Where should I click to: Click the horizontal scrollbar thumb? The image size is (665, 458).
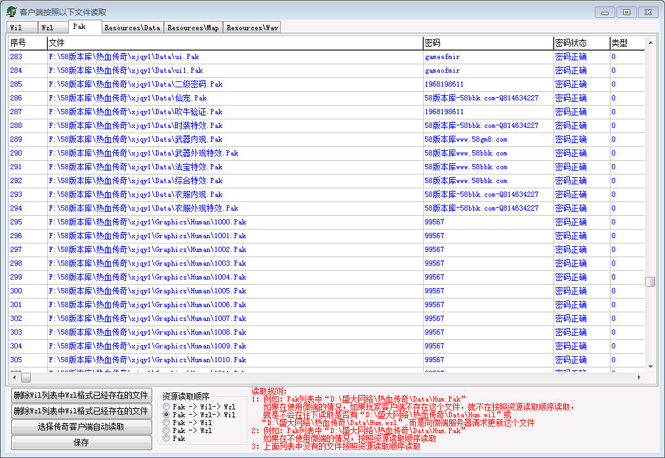pyautogui.click(x=26, y=377)
